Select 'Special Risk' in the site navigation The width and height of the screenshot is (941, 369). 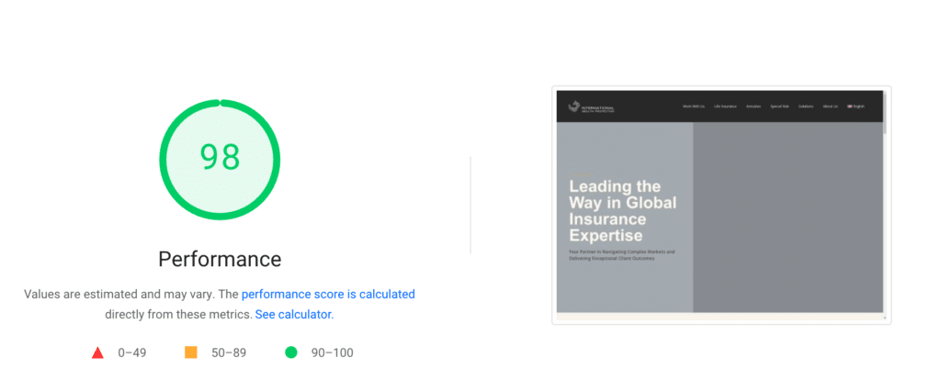780,106
